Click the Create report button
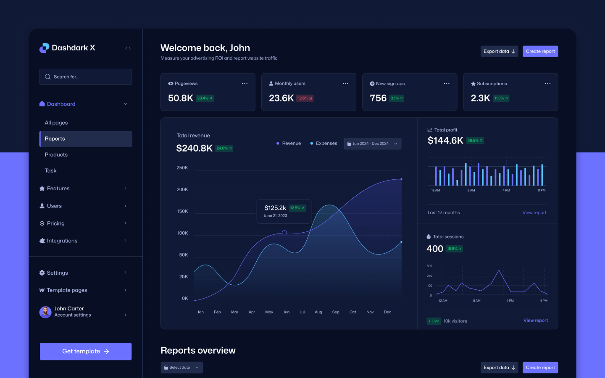 (x=540, y=51)
